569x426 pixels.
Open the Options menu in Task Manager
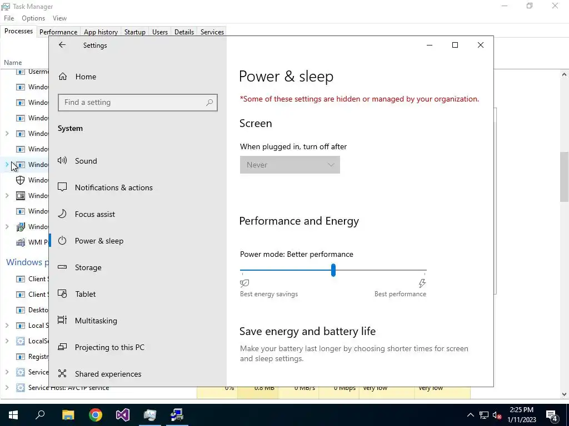(x=33, y=18)
